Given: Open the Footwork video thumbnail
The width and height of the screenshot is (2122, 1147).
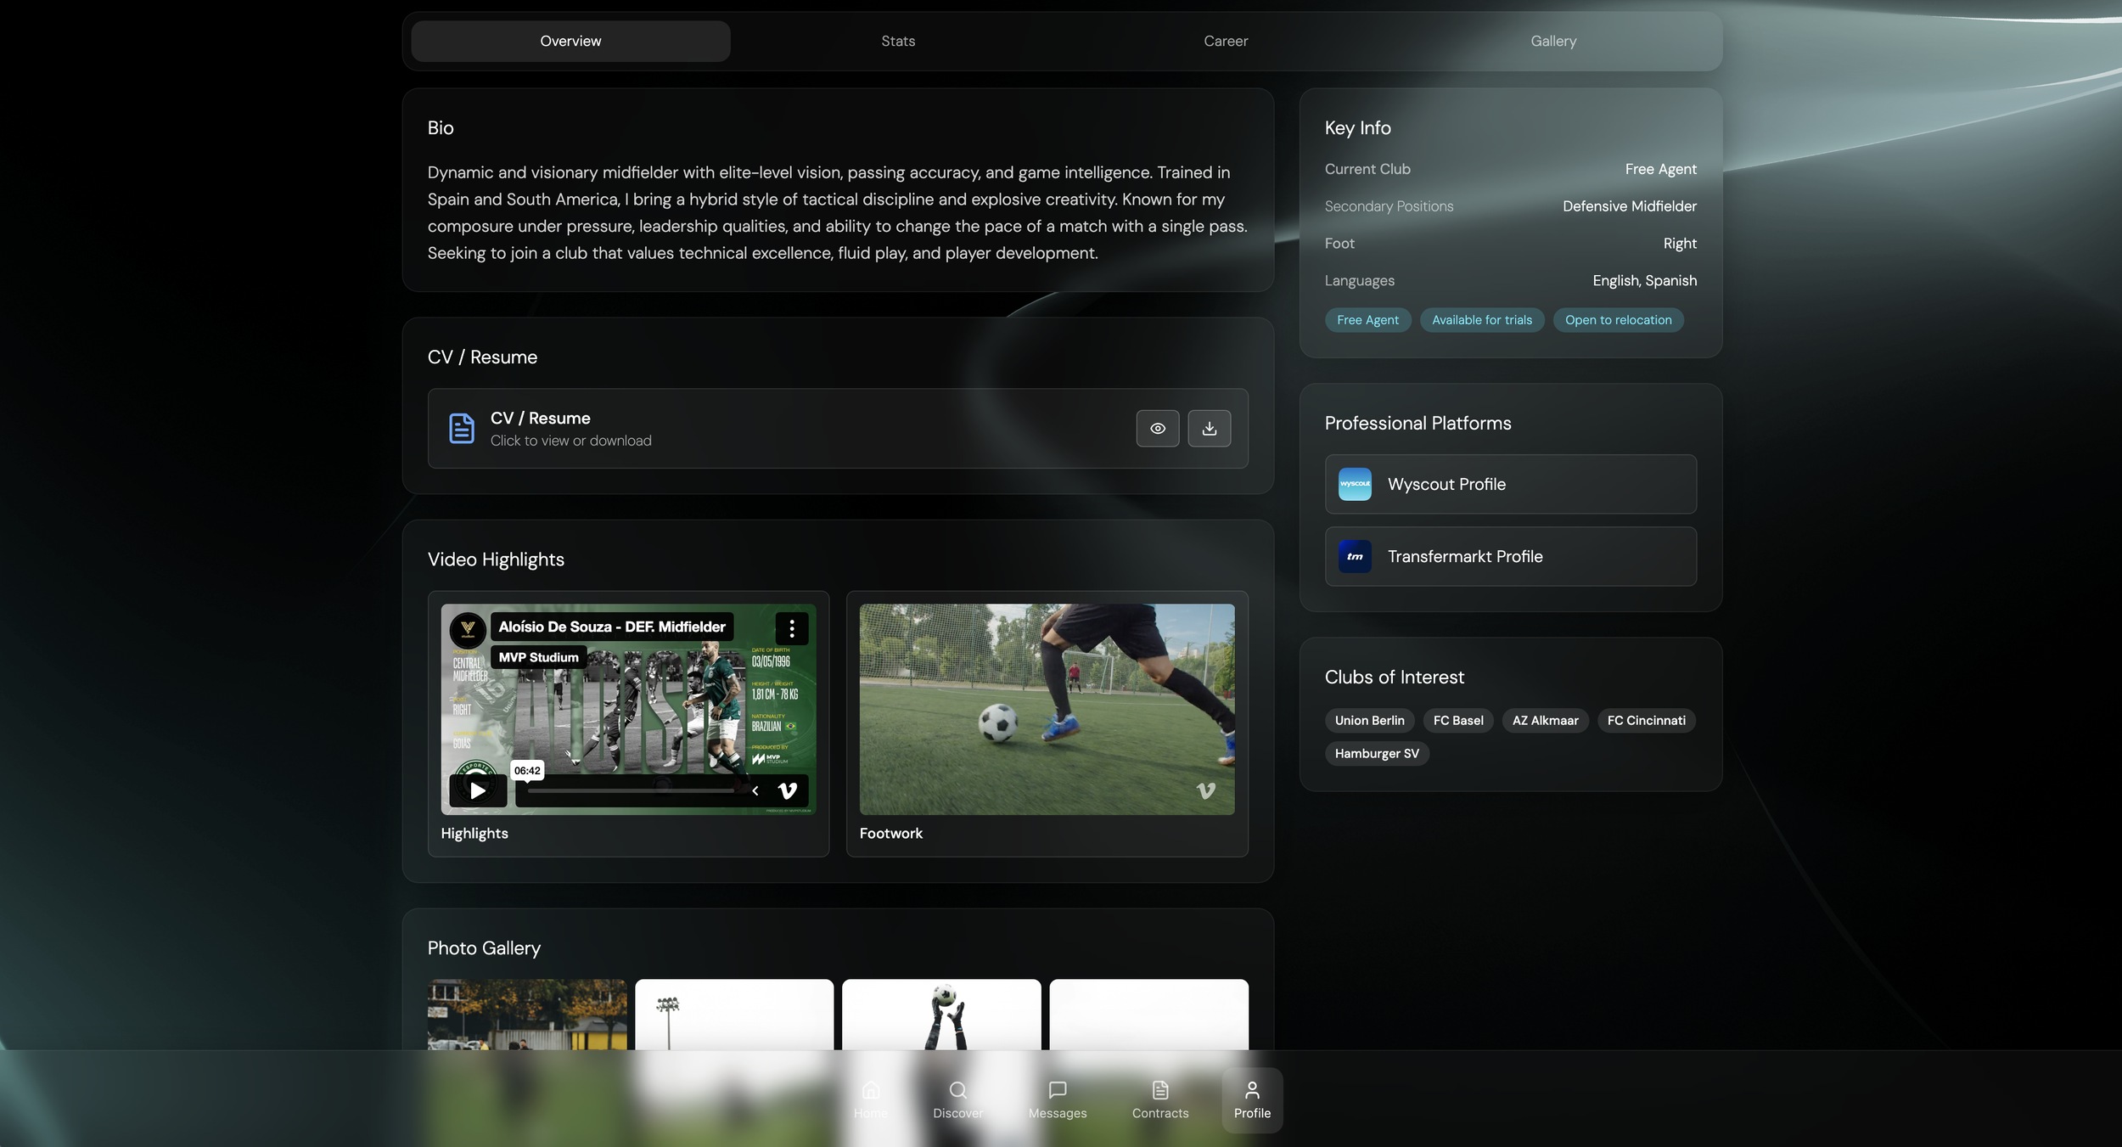Looking at the screenshot, I should 1047,709.
